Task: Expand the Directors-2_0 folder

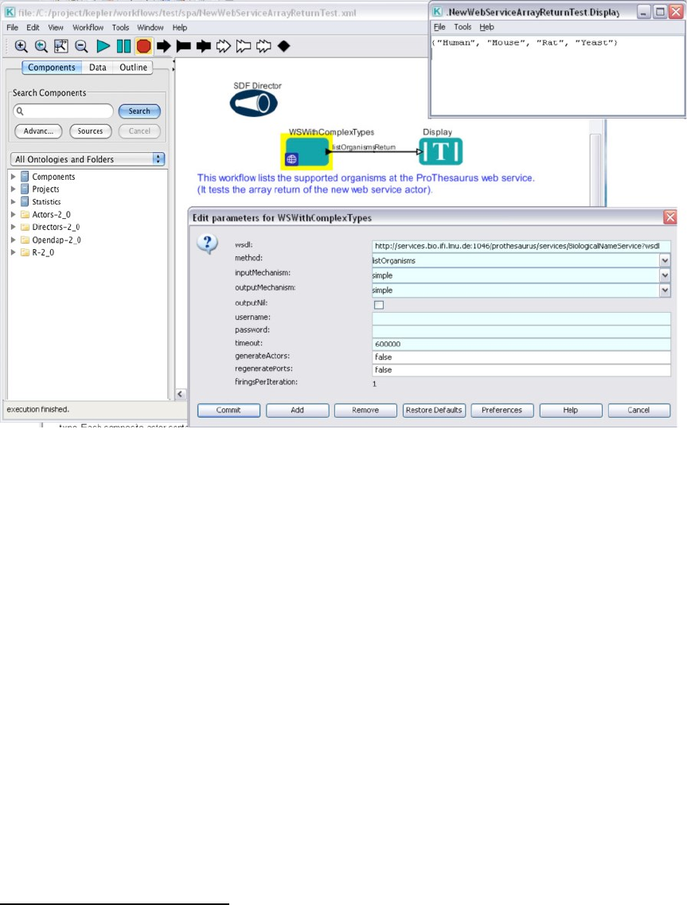Action: [x=14, y=228]
